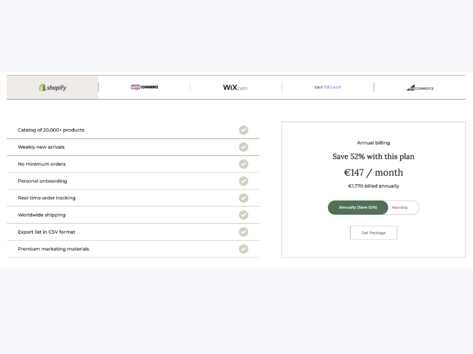Click the 'Annual billing' label

click(374, 143)
